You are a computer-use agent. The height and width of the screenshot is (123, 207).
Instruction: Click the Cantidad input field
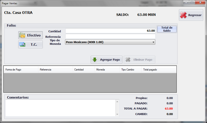110,31
